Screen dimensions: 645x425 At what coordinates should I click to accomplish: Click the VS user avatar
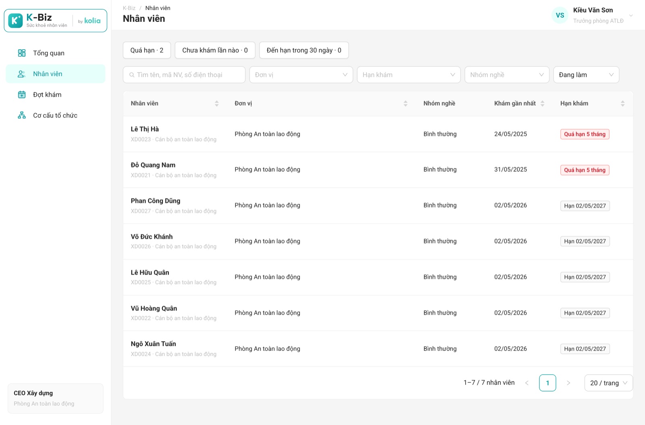pos(560,15)
